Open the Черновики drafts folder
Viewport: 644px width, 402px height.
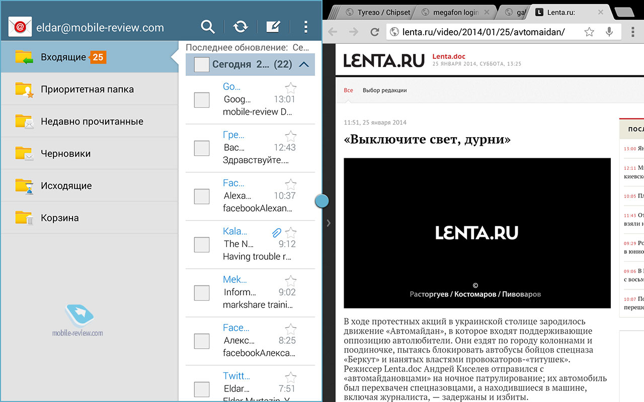[x=89, y=154]
